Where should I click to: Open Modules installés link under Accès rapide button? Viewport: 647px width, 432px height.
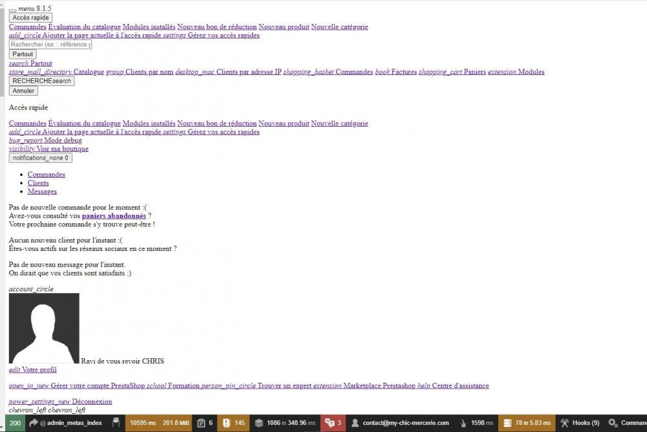pos(149,27)
